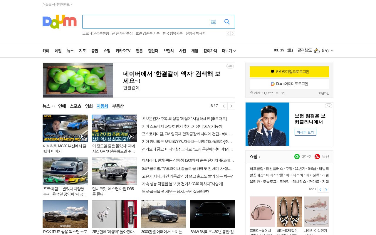This screenshot has height=235, width=376.
Task: Open the Nike sneakers product image
Action: coord(316,212)
